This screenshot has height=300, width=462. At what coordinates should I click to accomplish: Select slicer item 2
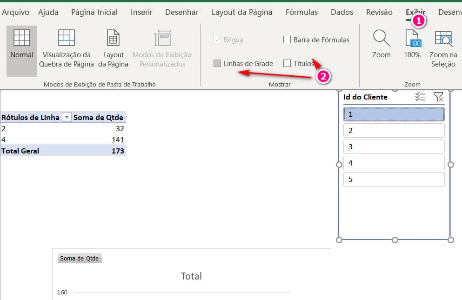point(394,131)
